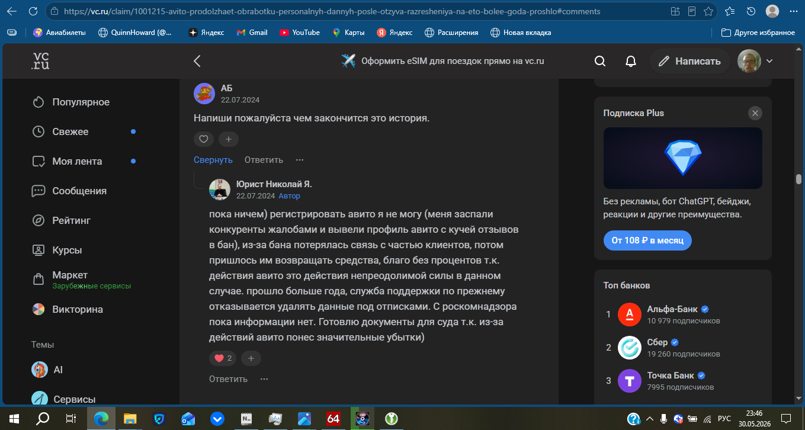The height and width of the screenshot is (430, 805).
Task: Switch РУС keyboard language indicator
Action: [x=724, y=419]
